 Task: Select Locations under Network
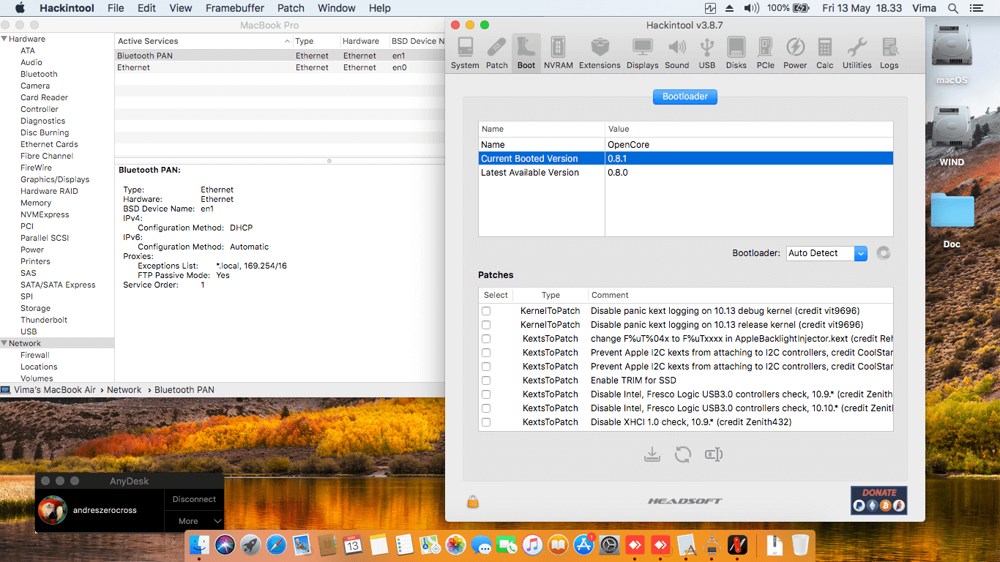(x=39, y=367)
